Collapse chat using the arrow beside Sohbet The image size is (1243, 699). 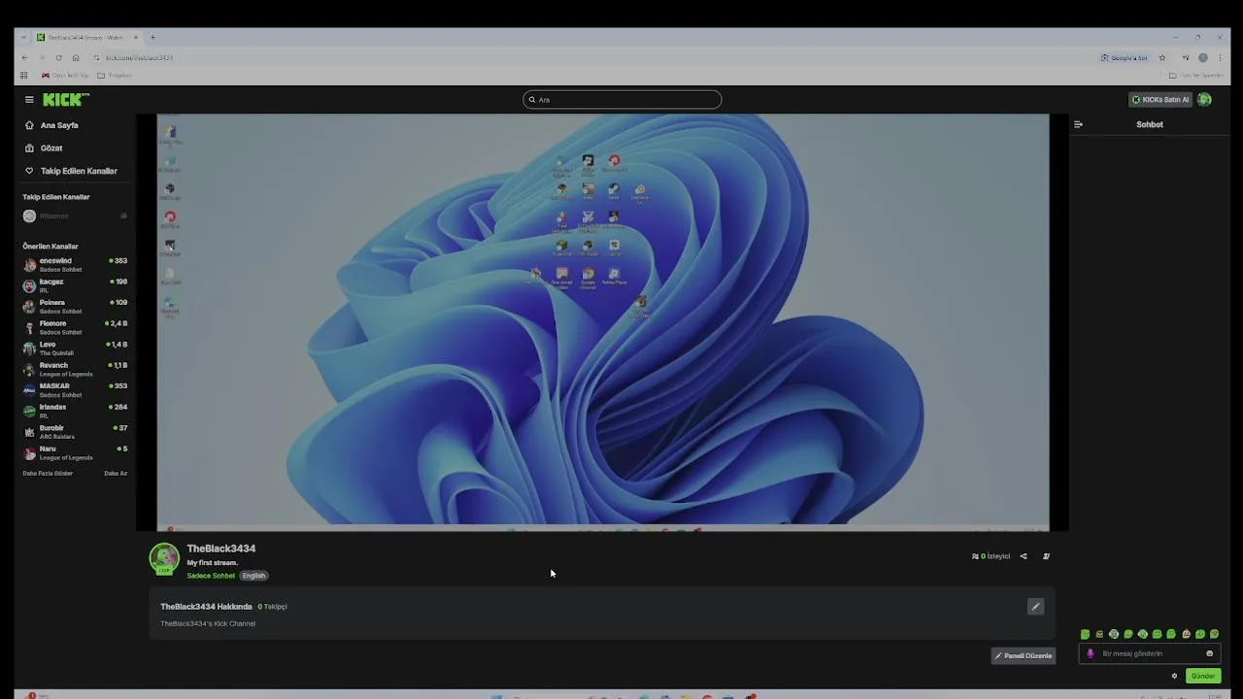tap(1078, 124)
